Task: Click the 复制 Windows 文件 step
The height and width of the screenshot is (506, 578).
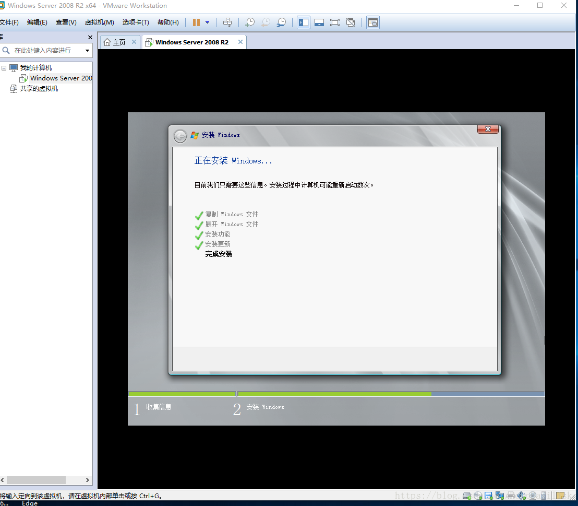Action: coord(232,214)
